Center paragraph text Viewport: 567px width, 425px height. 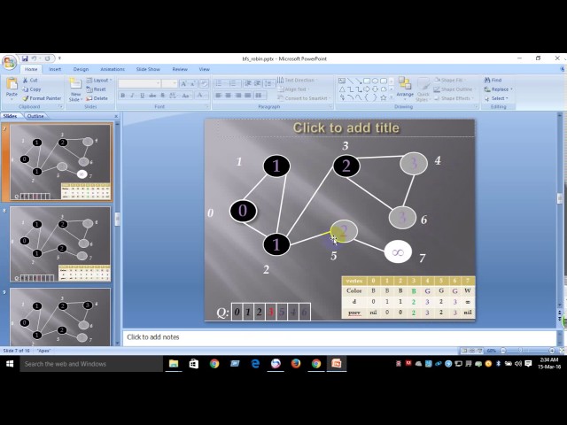coord(229,96)
